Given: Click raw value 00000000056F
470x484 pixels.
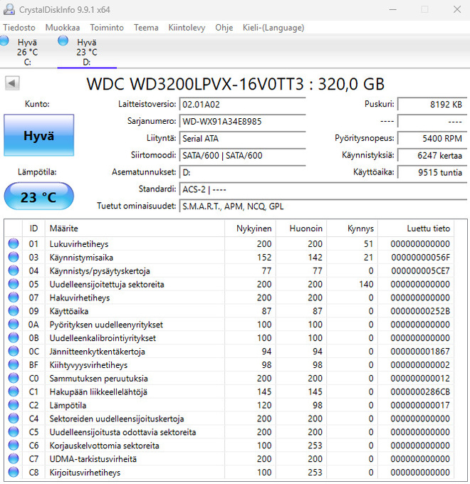Looking at the screenshot, I should (x=420, y=257).
